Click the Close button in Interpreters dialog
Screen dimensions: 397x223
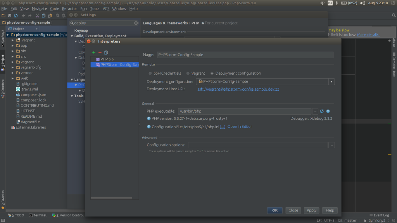click(293, 210)
